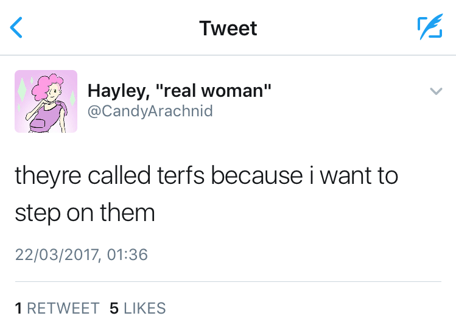Screen dimensions: 456x327
Task: Open Hayley's pink-haired profile avatar
Action: click(46, 101)
